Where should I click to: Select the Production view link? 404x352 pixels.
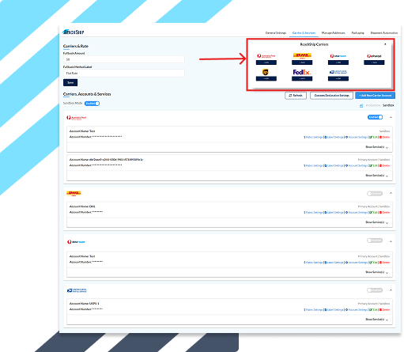pyautogui.click(x=373, y=105)
